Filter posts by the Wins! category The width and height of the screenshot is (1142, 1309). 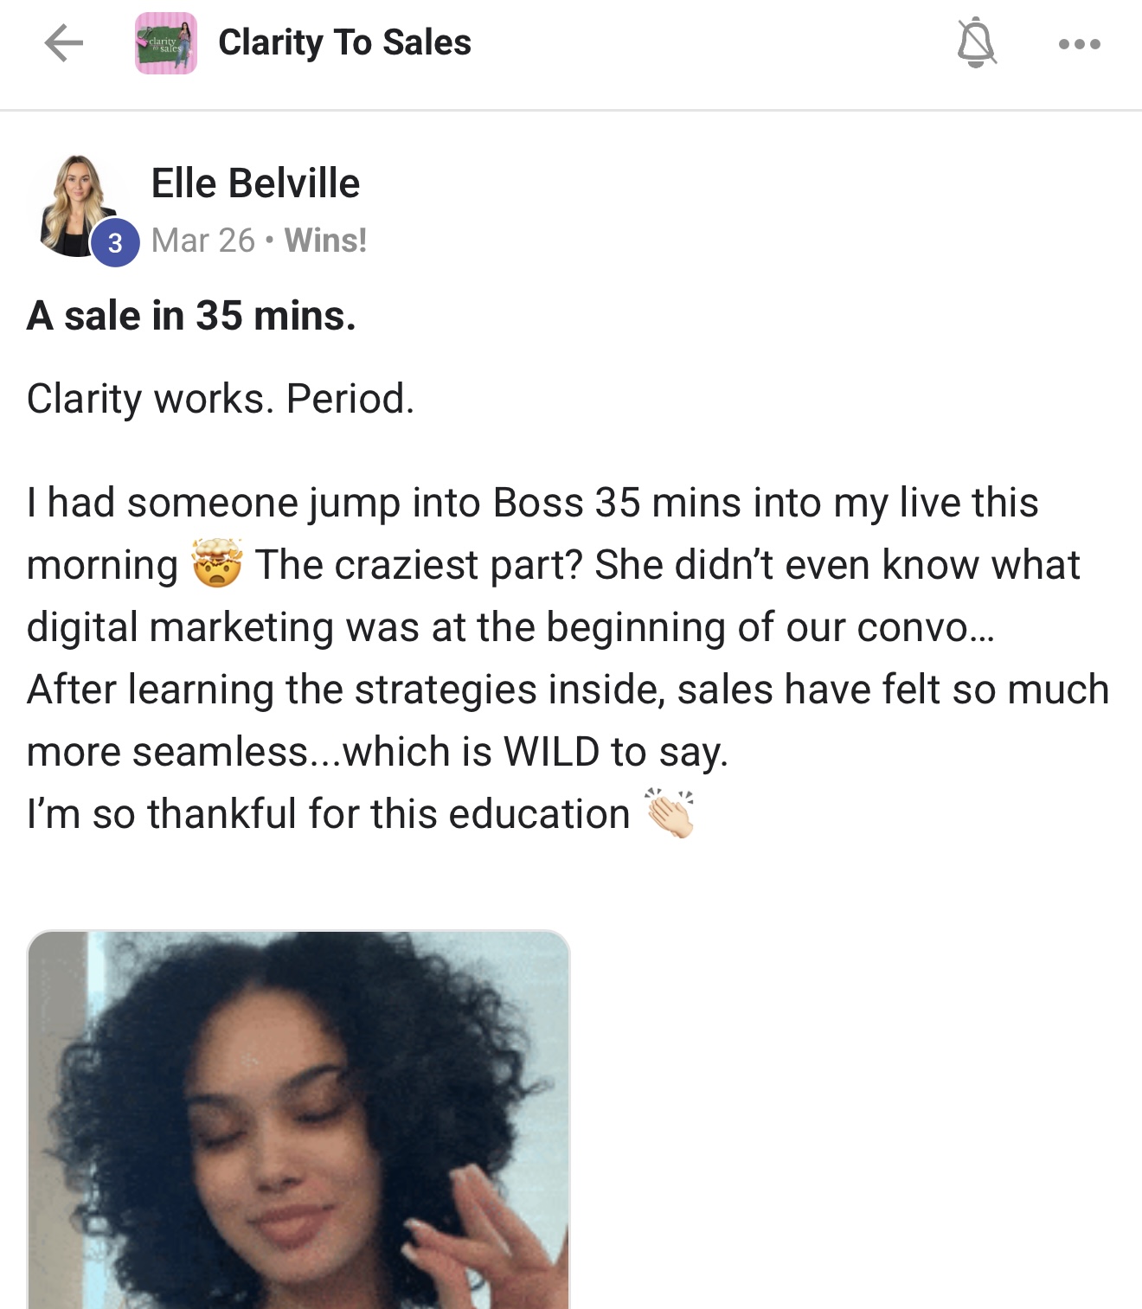pyautogui.click(x=327, y=241)
